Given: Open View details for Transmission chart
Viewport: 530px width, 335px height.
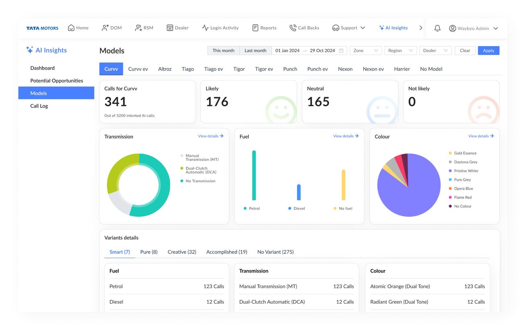Looking at the screenshot, I should point(210,136).
